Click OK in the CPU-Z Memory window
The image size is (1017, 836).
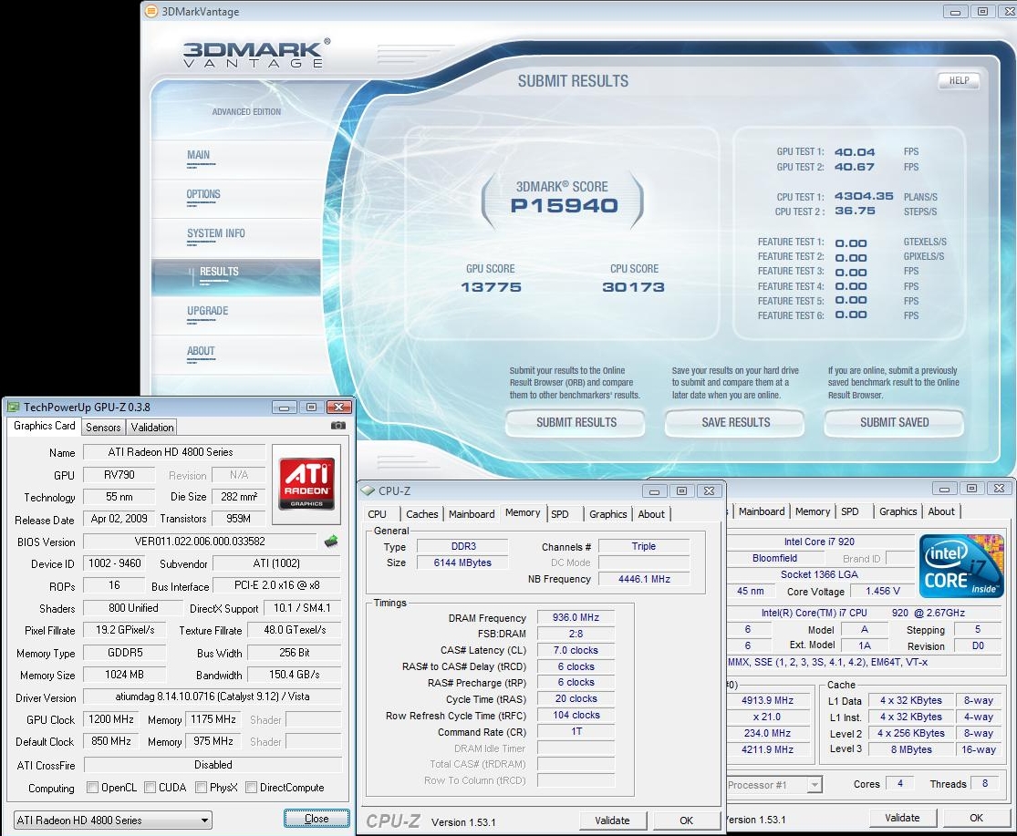[x=686, y=821]
